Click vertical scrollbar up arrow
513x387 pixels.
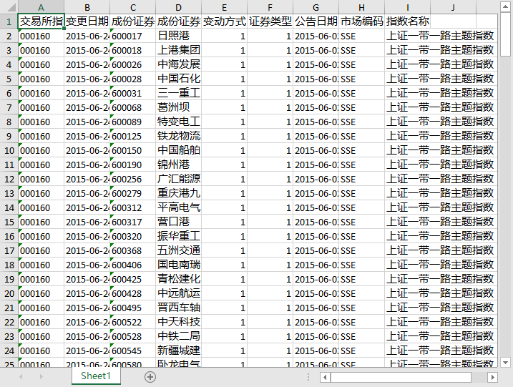tap(505, 6)
